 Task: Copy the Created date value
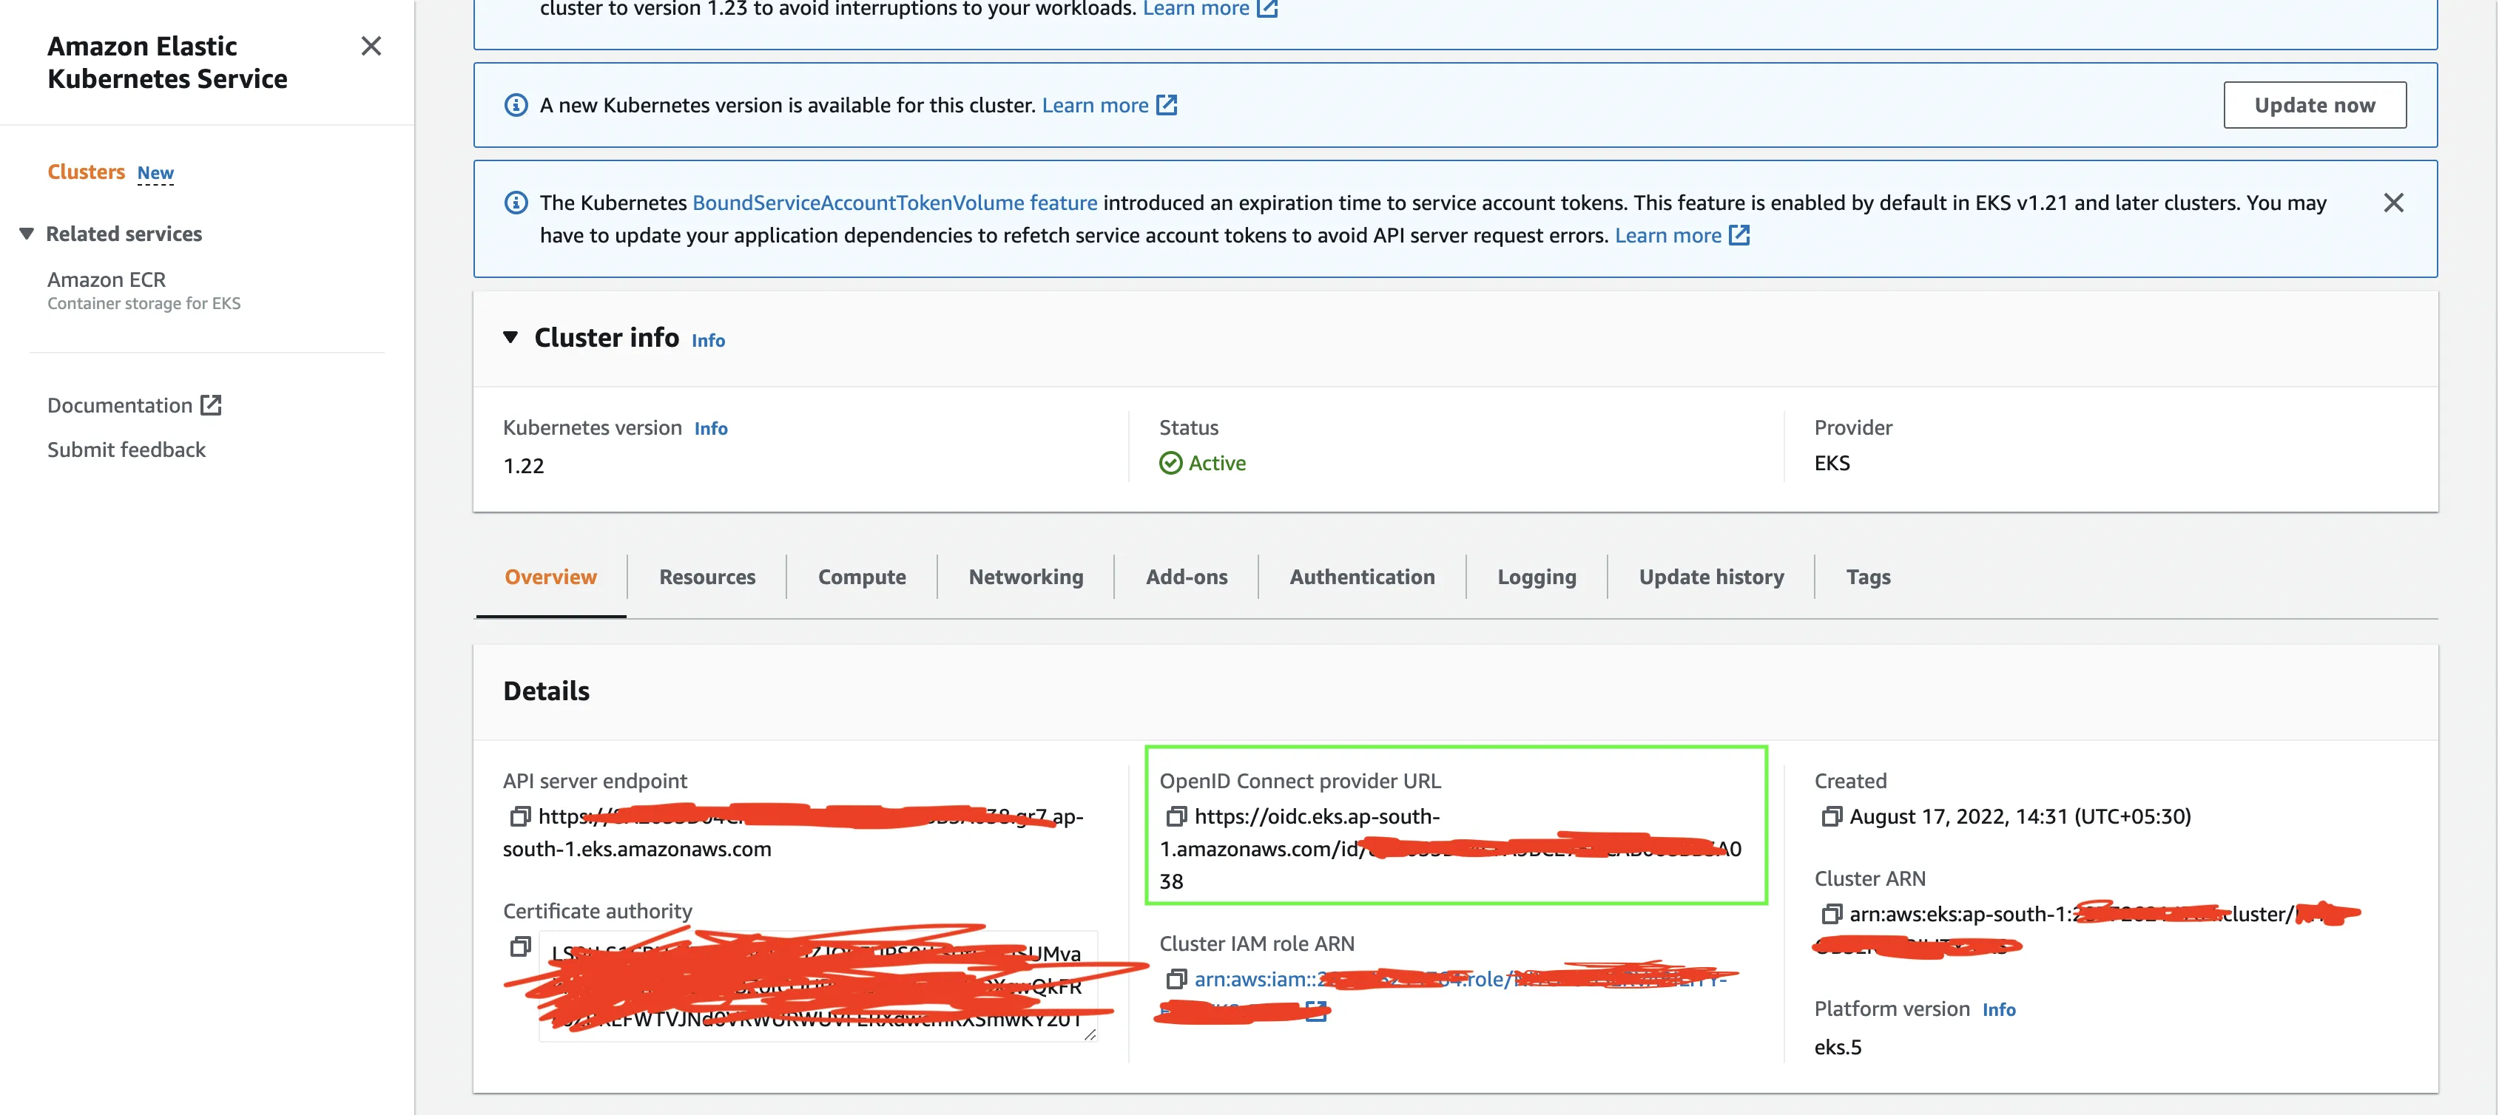[1830, 816]
